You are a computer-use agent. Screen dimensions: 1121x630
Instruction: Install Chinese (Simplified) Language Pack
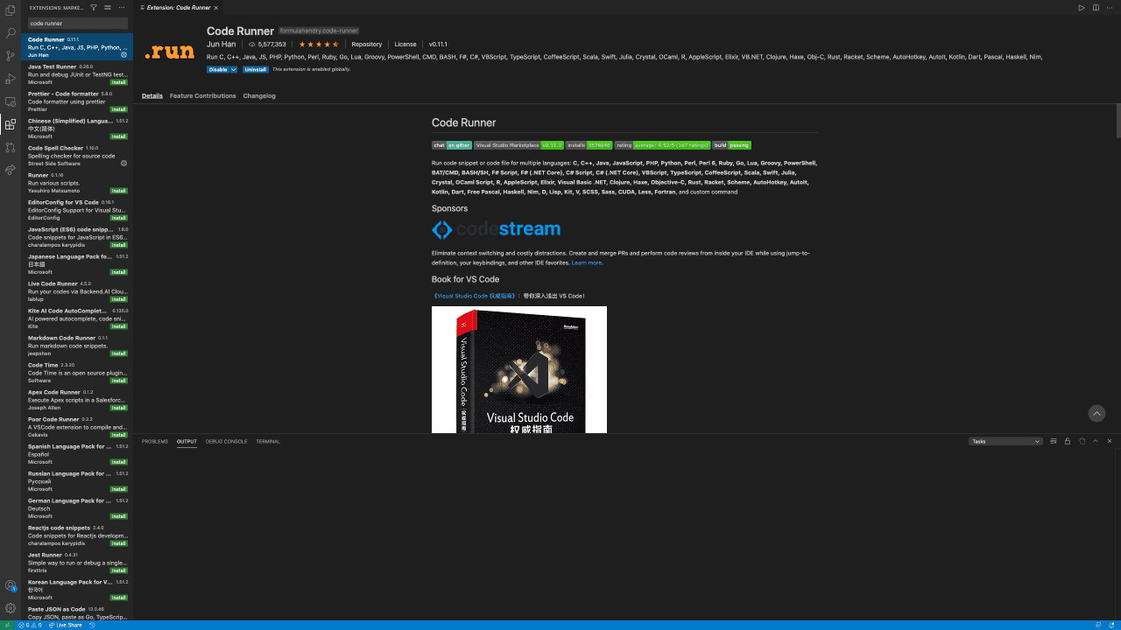pos(119,136)
